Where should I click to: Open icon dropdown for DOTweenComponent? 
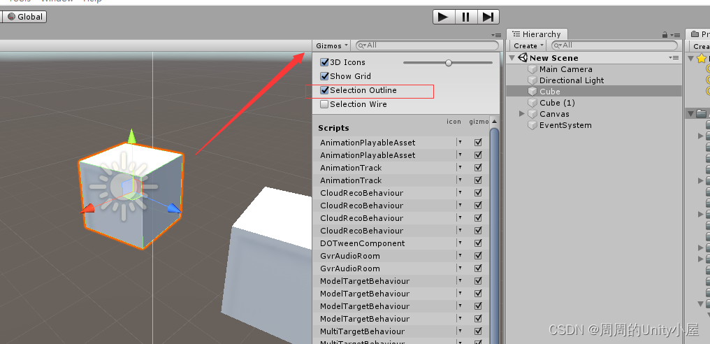tap(460, 243)
